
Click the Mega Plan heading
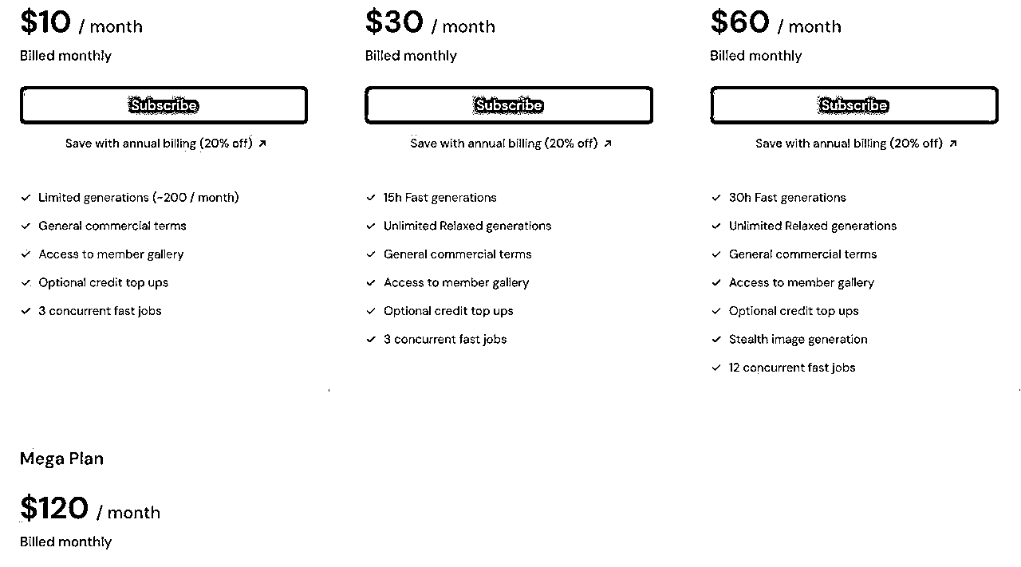[x=61, y=459]
